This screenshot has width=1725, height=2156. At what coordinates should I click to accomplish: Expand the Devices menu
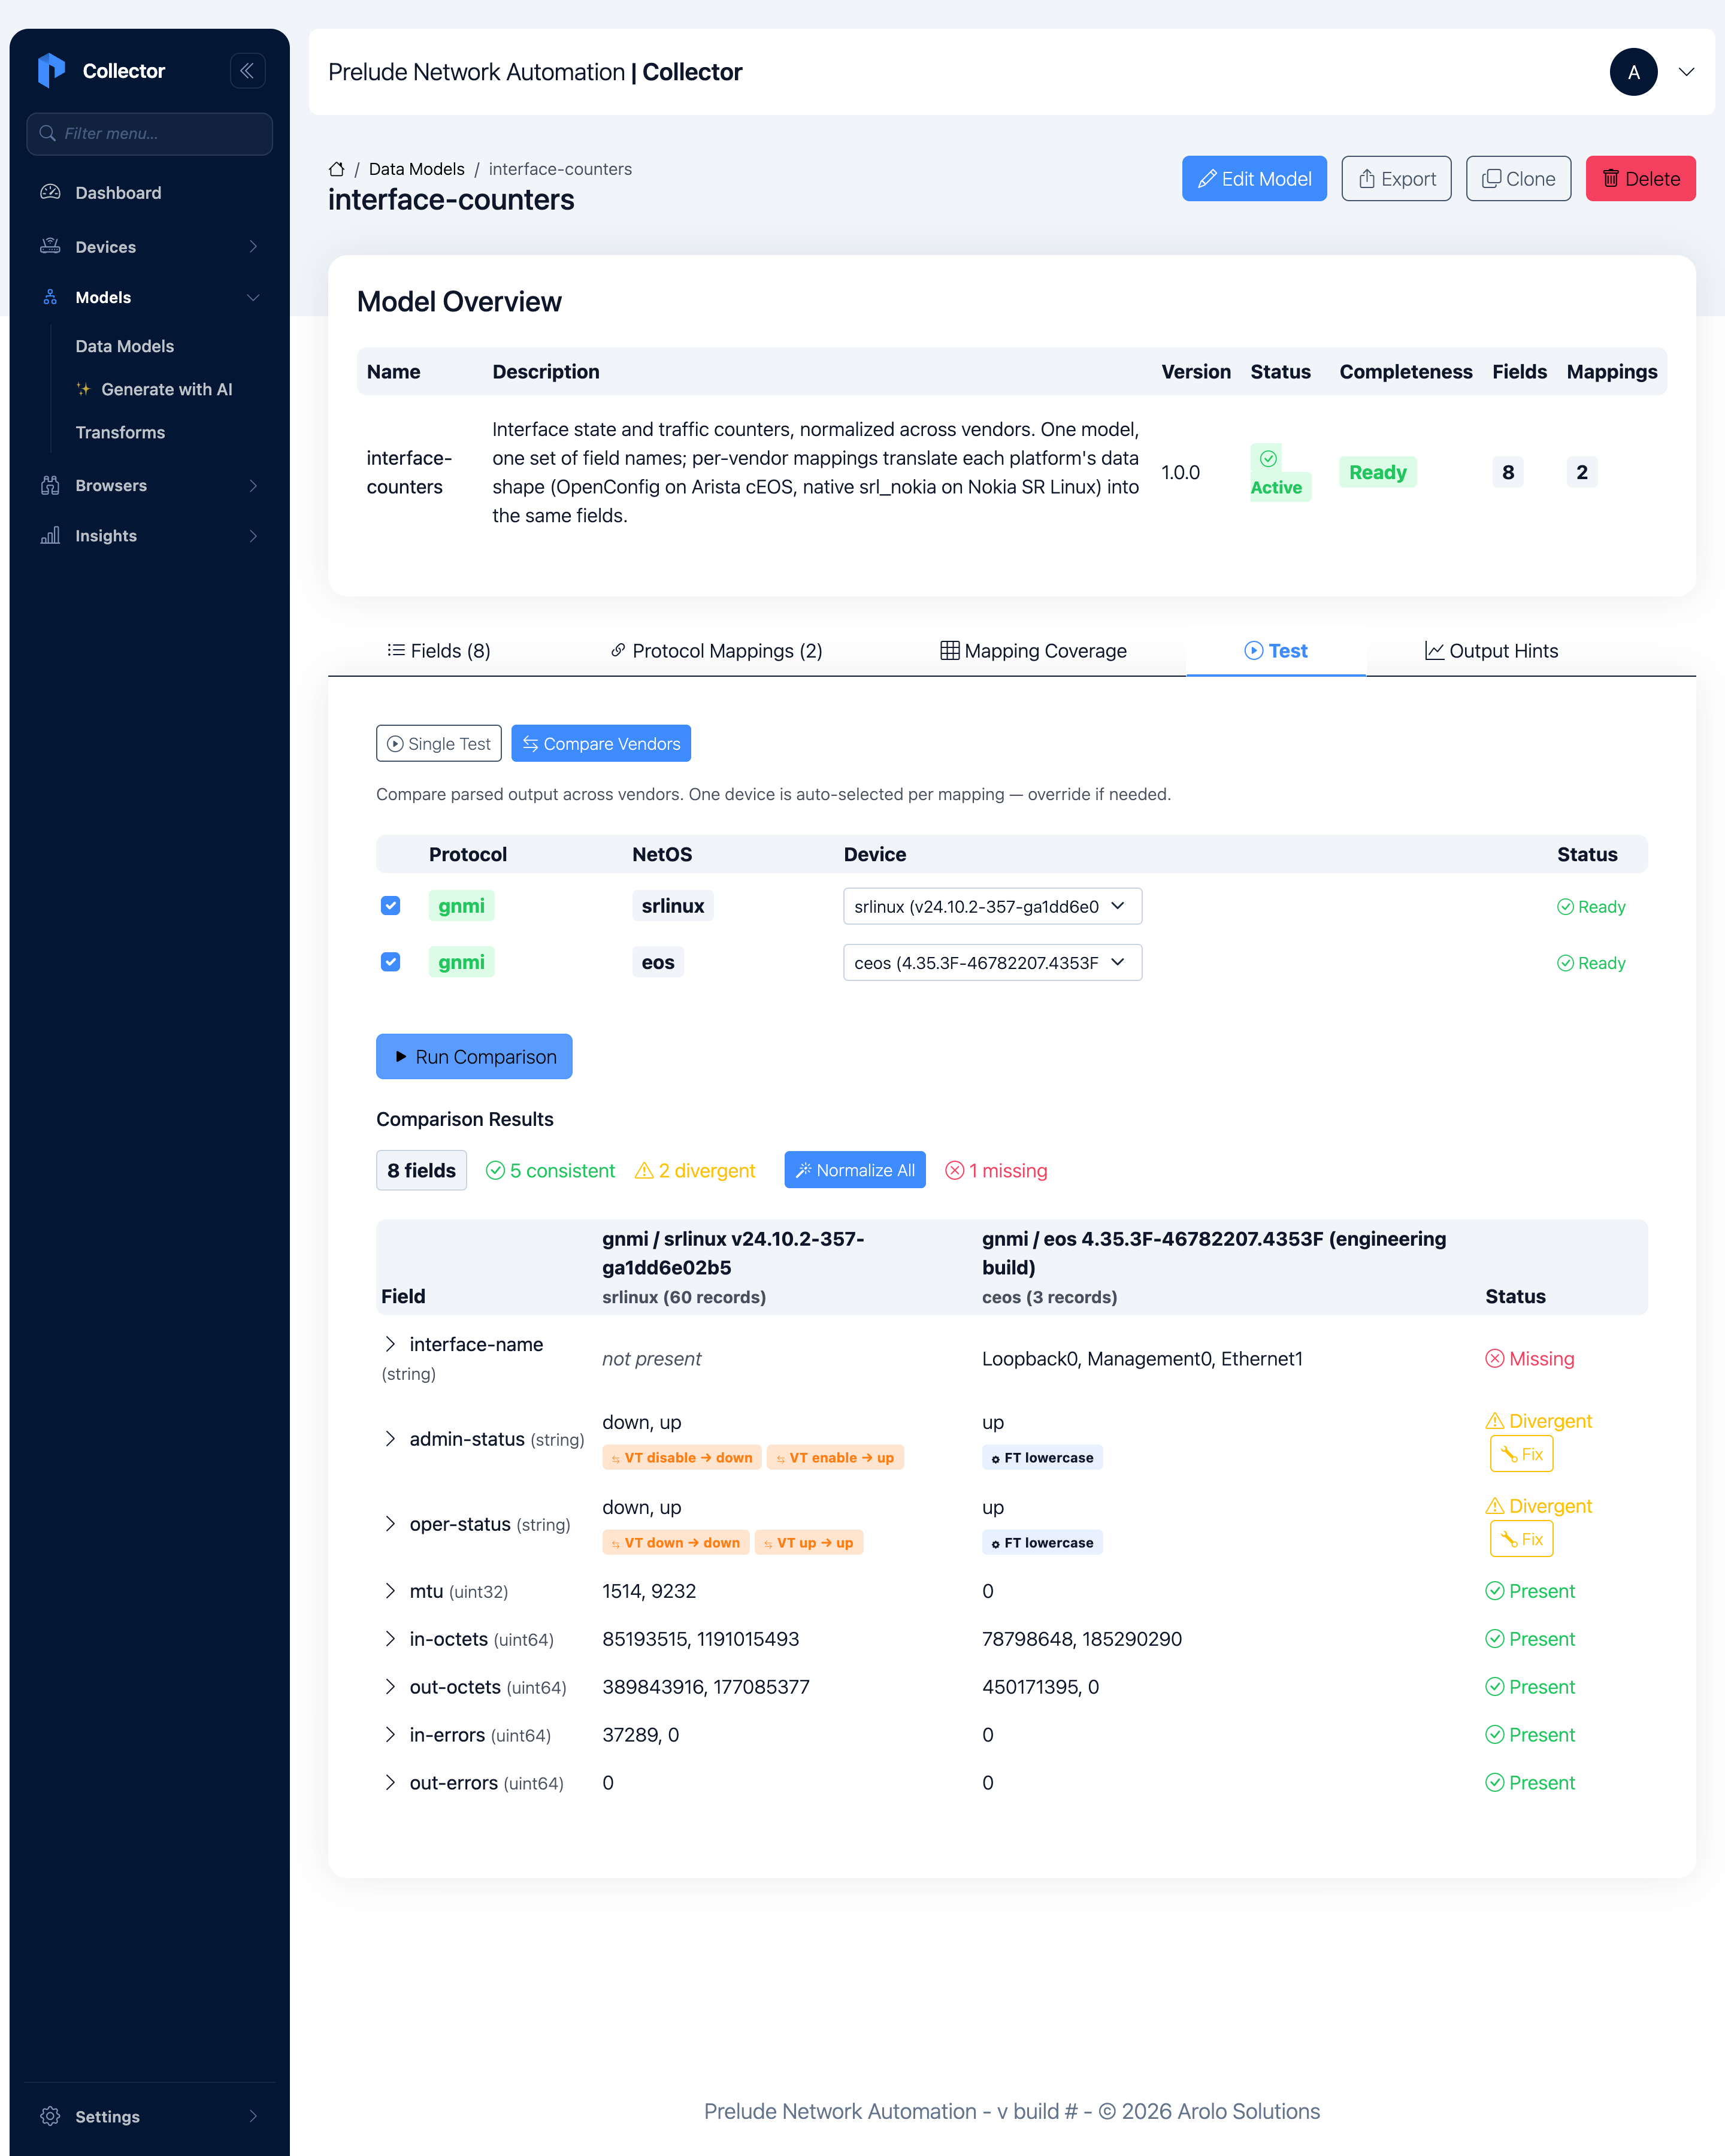[150, 247]
